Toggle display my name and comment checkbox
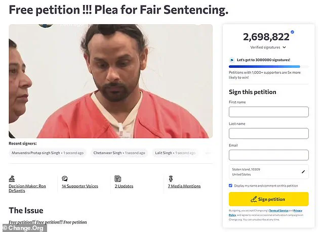The image size is (321, 232). [x=231, y=185]
